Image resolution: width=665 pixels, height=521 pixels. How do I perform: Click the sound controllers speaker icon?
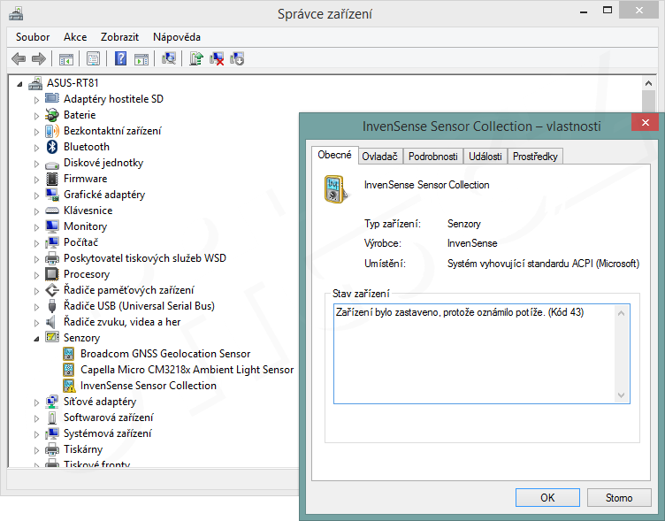pos(51,322)
